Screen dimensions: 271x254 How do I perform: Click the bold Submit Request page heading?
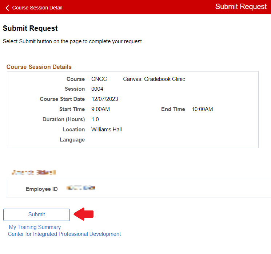[x=30, y=28]
